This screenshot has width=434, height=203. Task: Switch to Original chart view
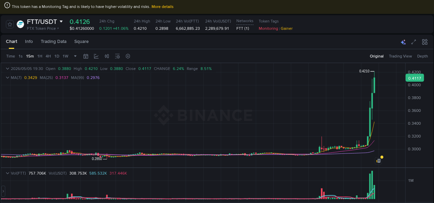(x=377, y=56)
